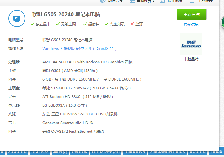Click hard disk text 希捷 ST500LT012-9WS142
The height and width of the screenshot is (157, 224).
coord(86,88)
